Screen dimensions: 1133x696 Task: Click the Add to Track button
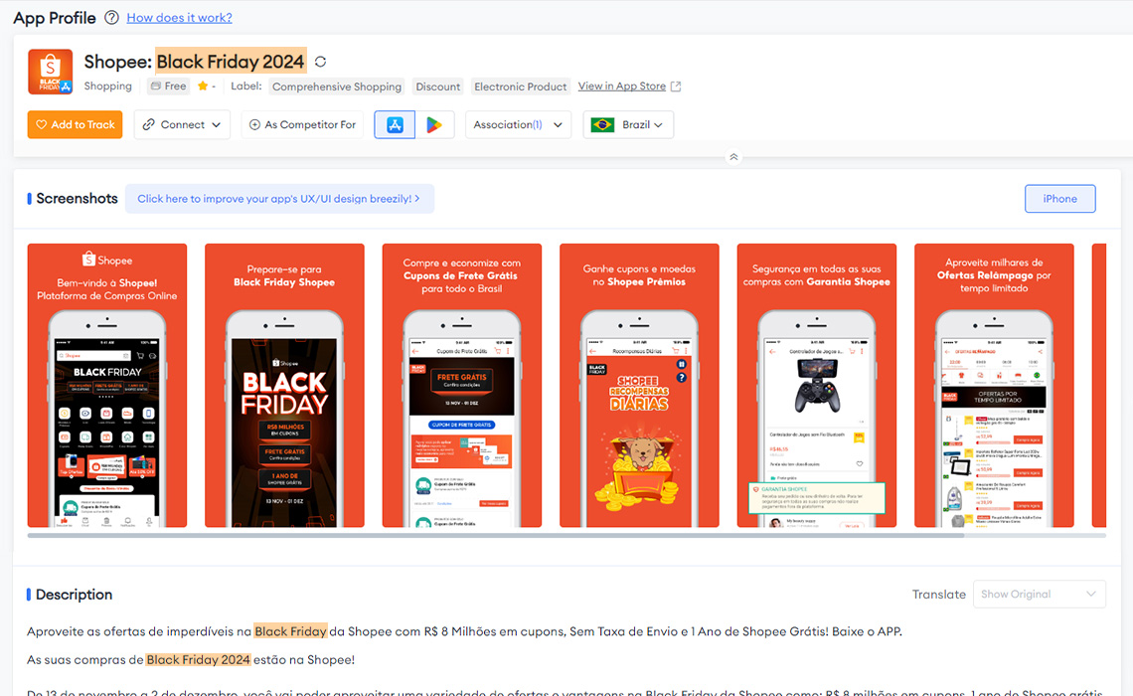(x=76, y=124)
